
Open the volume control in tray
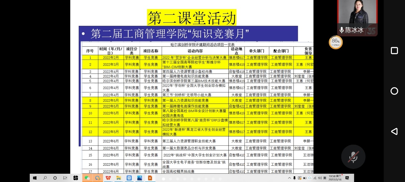point(320,178)
